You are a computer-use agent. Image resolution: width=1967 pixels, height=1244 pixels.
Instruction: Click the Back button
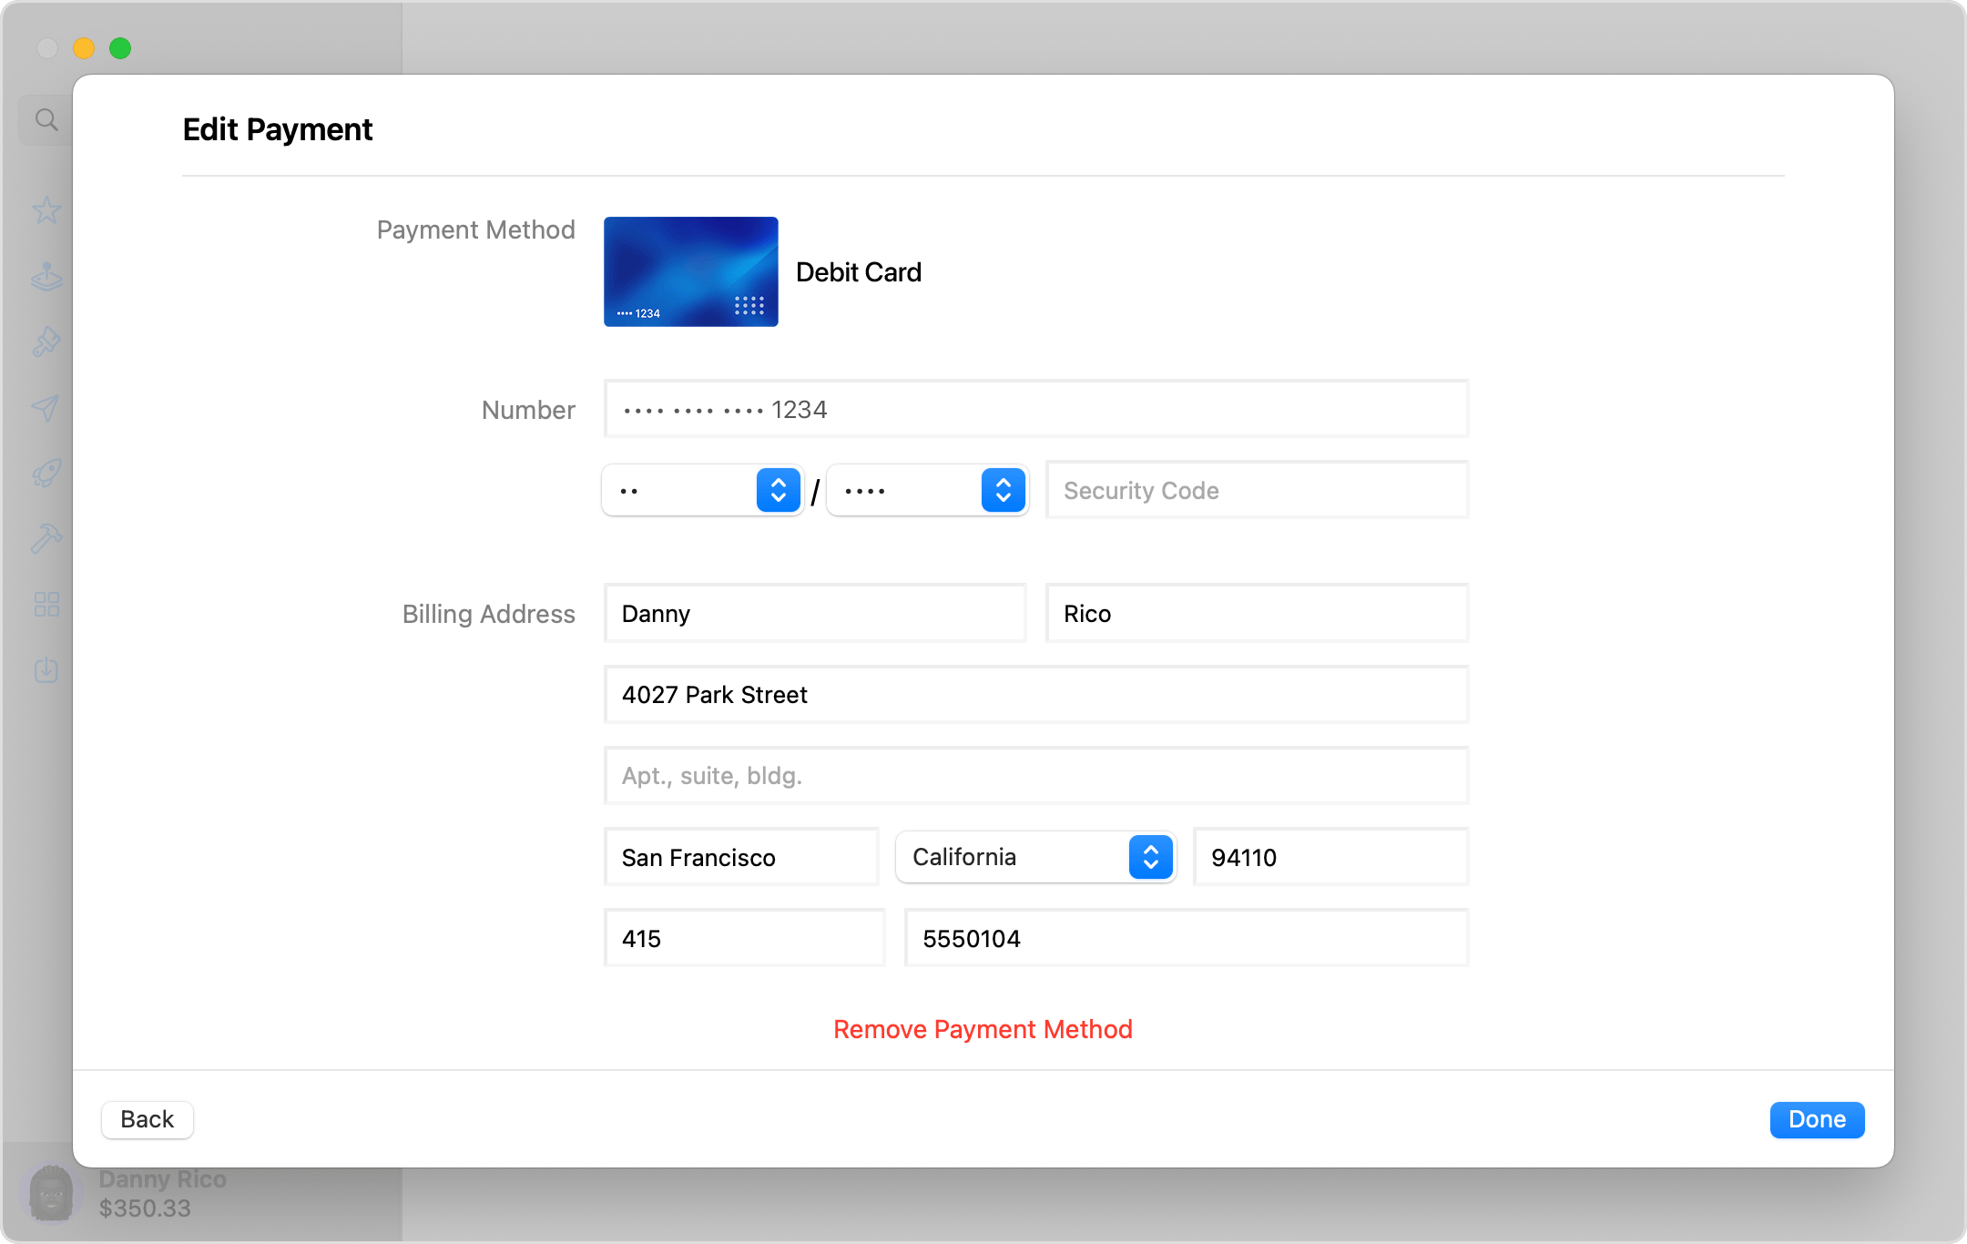tap(146, 1119)
